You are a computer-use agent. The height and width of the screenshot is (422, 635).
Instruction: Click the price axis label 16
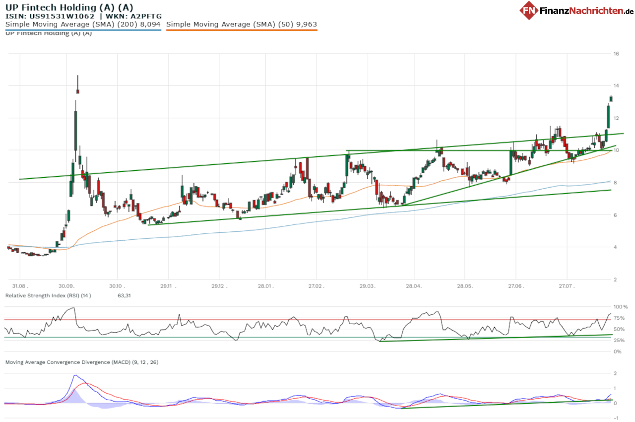tap(616, 53)
